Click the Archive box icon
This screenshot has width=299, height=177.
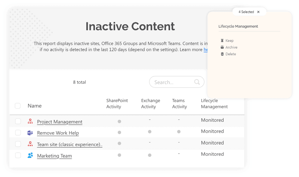(222, 47)
